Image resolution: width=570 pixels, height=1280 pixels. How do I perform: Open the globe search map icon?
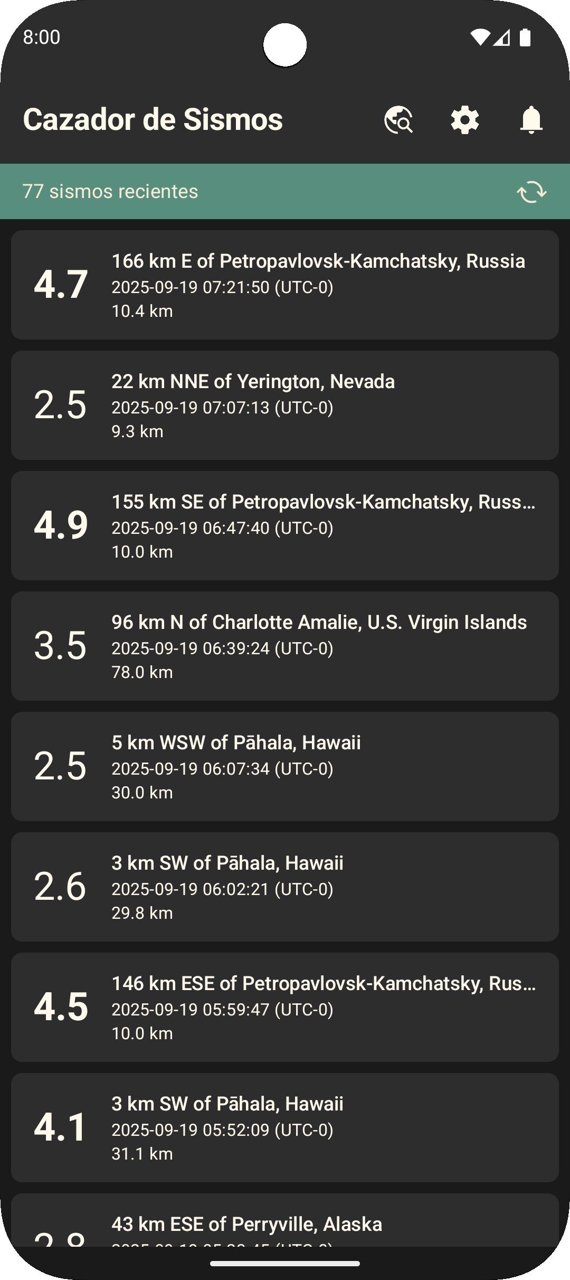click(398, 120)
